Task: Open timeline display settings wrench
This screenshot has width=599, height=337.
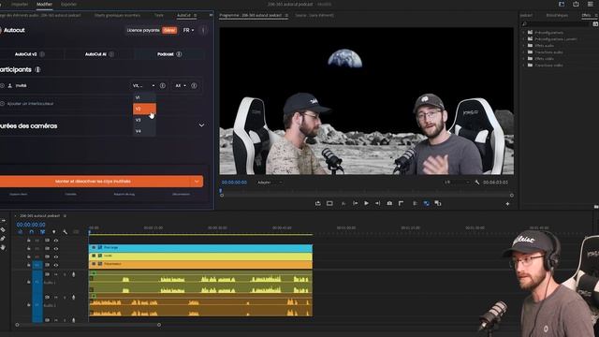Action: coord(65,232)
